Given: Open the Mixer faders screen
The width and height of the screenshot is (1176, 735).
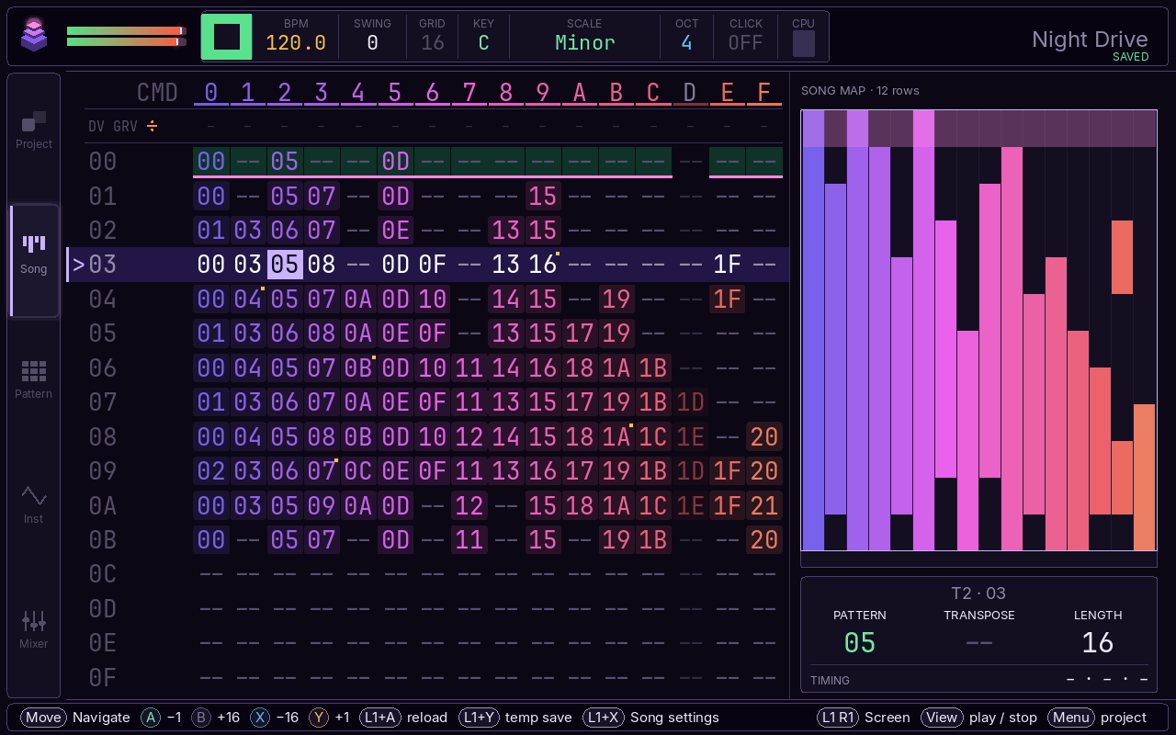Looking at the screenshot, I should (34, 630).
